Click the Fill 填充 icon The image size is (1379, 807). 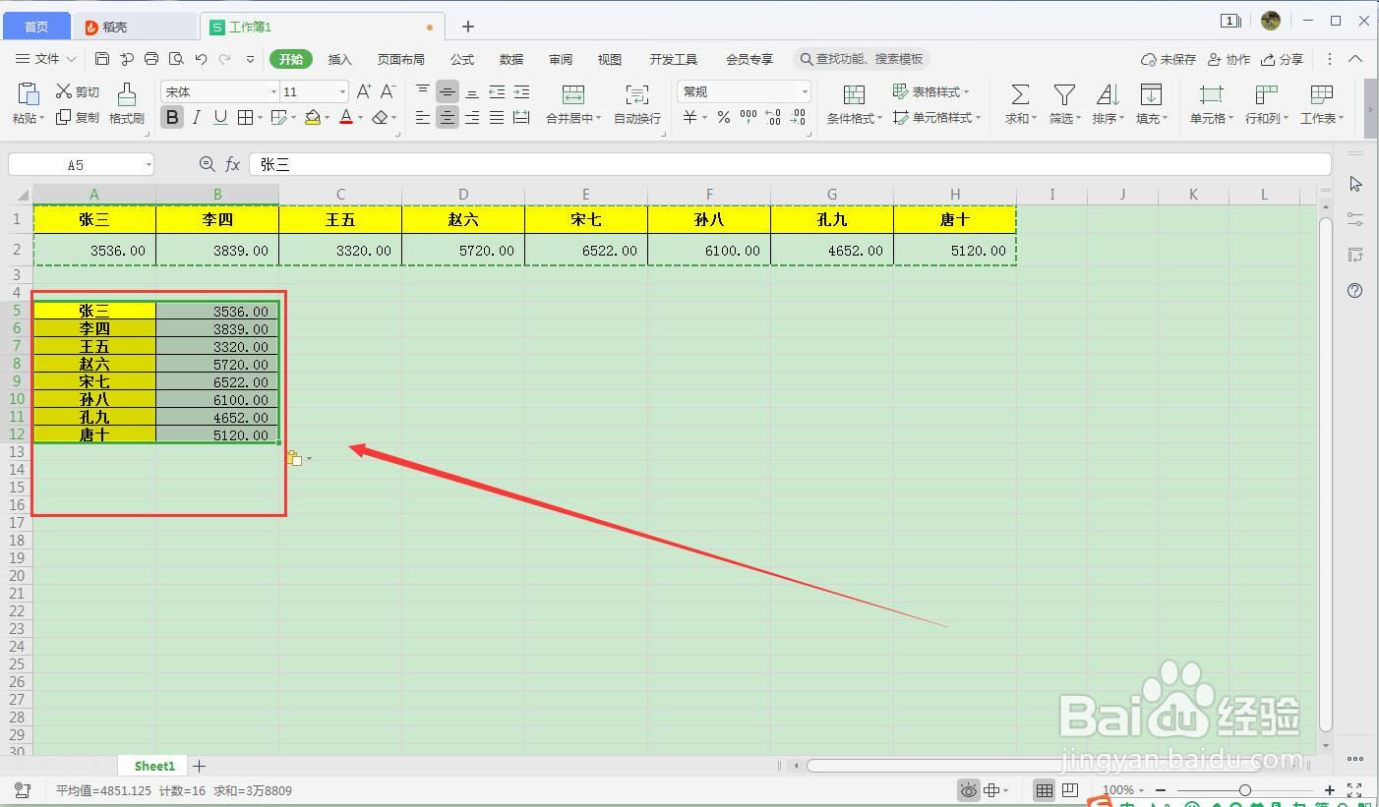1151,94
